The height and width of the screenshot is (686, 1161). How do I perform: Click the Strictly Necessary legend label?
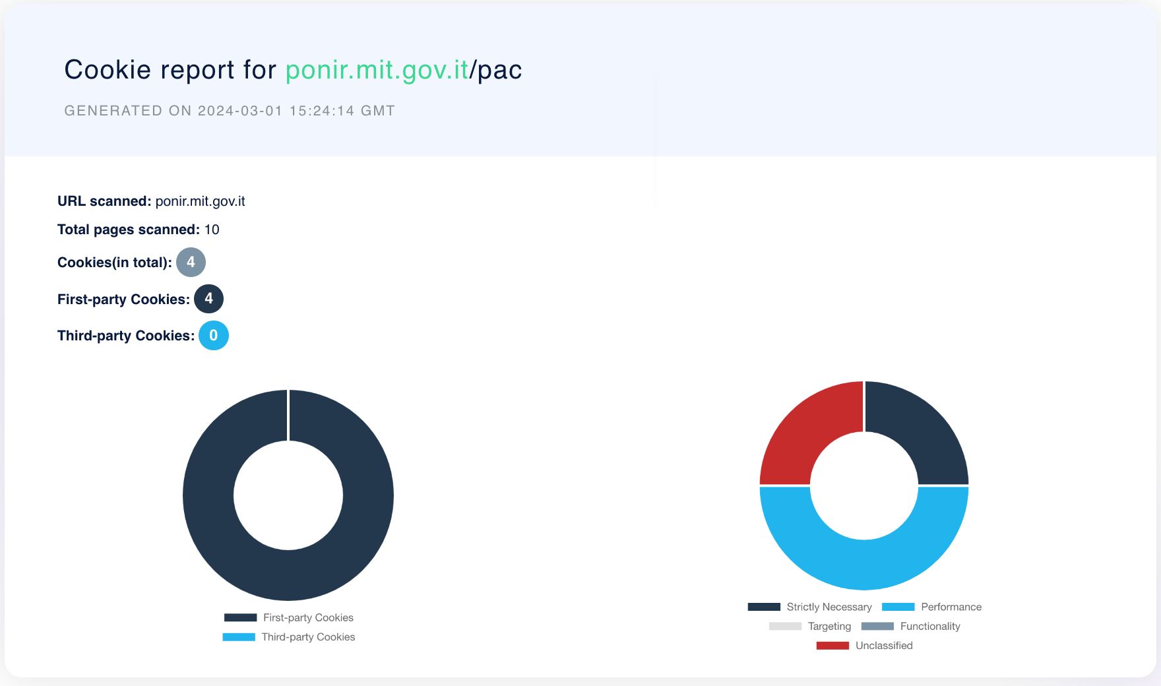tap(829, 607)
